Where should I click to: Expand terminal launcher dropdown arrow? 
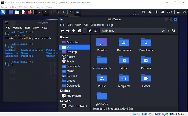click(x=39, y=12)
